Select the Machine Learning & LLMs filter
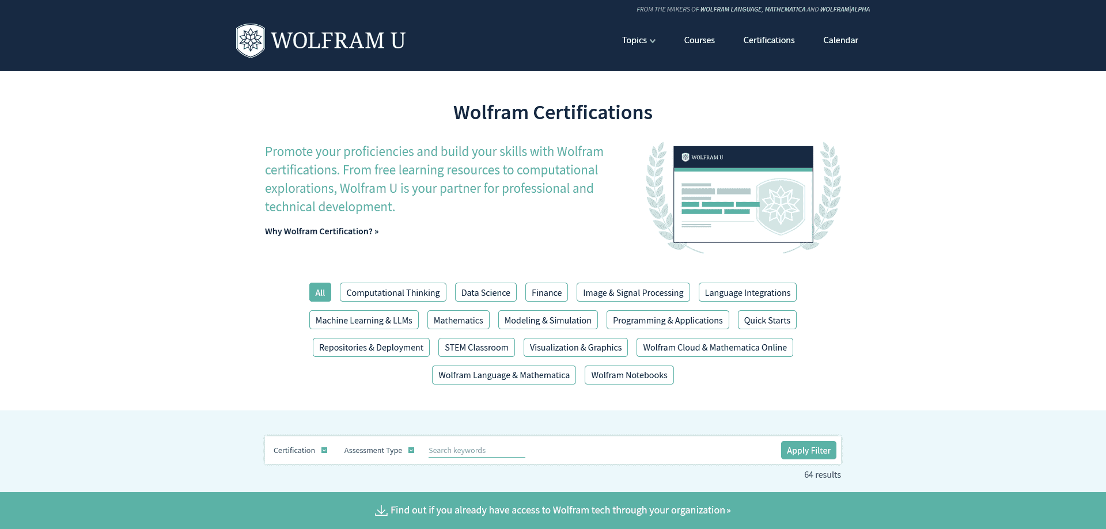 [x=364, y=320]
